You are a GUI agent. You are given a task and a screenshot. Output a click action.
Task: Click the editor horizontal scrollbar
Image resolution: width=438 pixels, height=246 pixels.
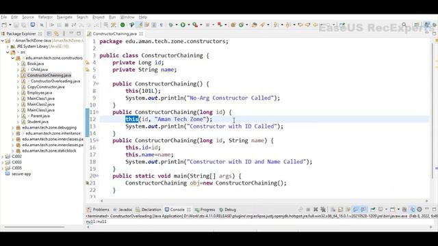pos(264,201)
